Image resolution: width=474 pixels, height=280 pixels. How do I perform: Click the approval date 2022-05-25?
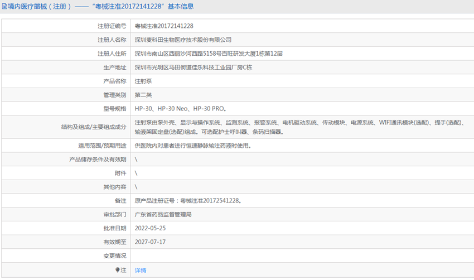150,228
